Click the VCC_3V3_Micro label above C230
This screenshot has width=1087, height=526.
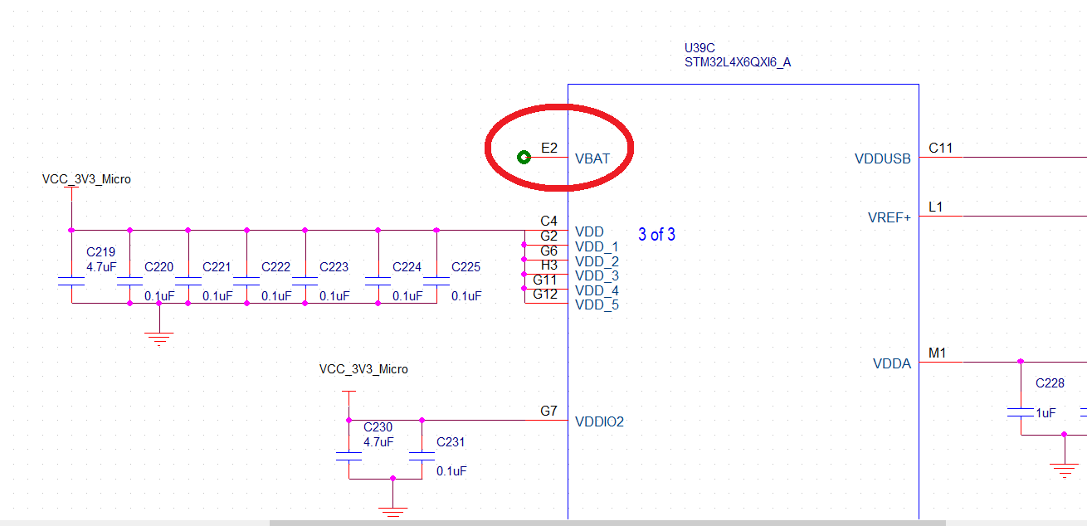point(365,369)
